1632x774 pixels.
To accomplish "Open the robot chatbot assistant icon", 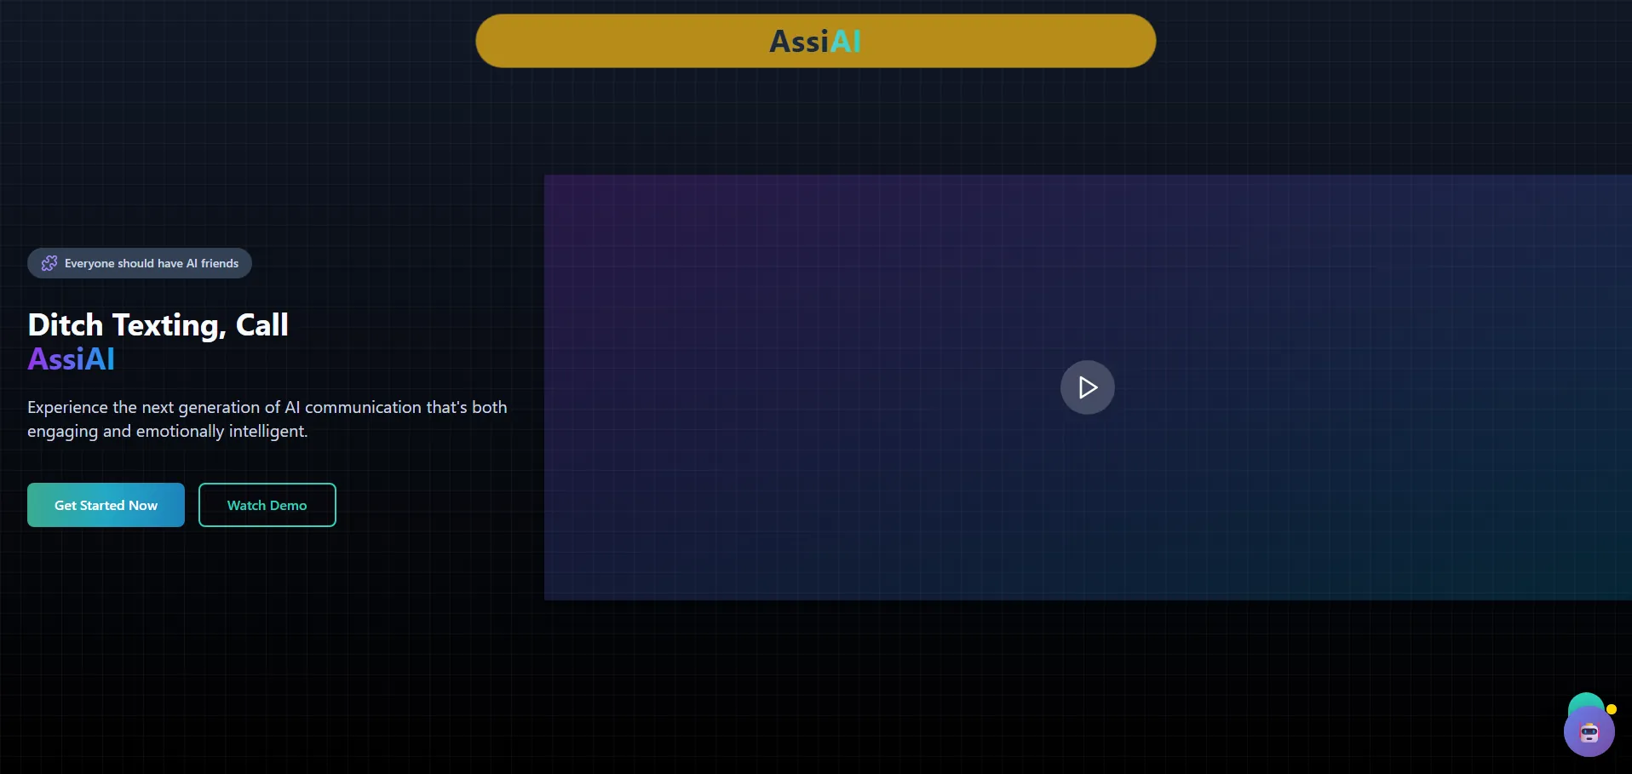I will coord(1589,732).
